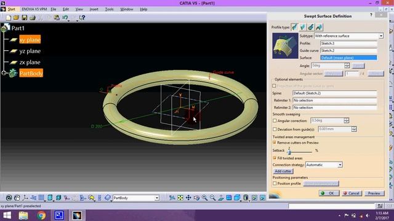Image resolution: width=394 pixels, height=221 pixels.
Task: Click the Open folder icon in the toolbar
Action: (17, 18)
